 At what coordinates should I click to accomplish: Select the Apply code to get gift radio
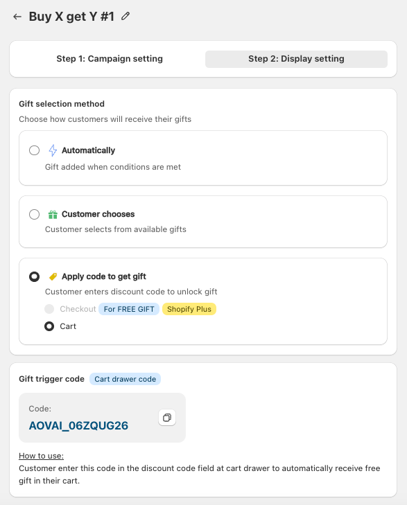click(34, 276)
